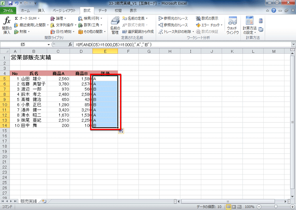Open the Excel Help question mark icon
The width and height of the screenshot is (296, 210).
pyautogui.click(x=274, y=11)
